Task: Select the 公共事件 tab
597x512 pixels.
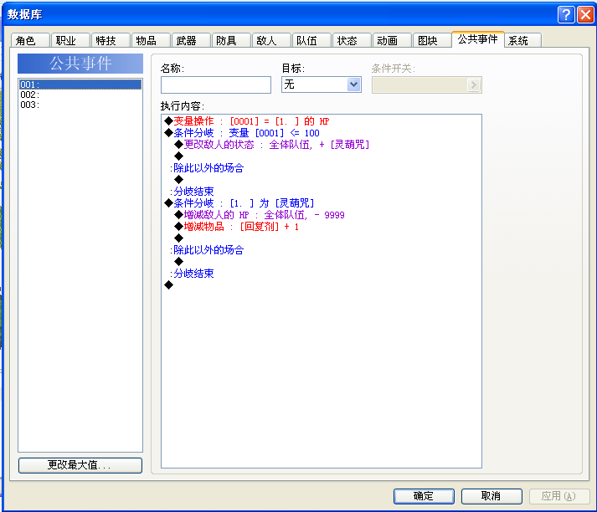Action: (478, 39)
